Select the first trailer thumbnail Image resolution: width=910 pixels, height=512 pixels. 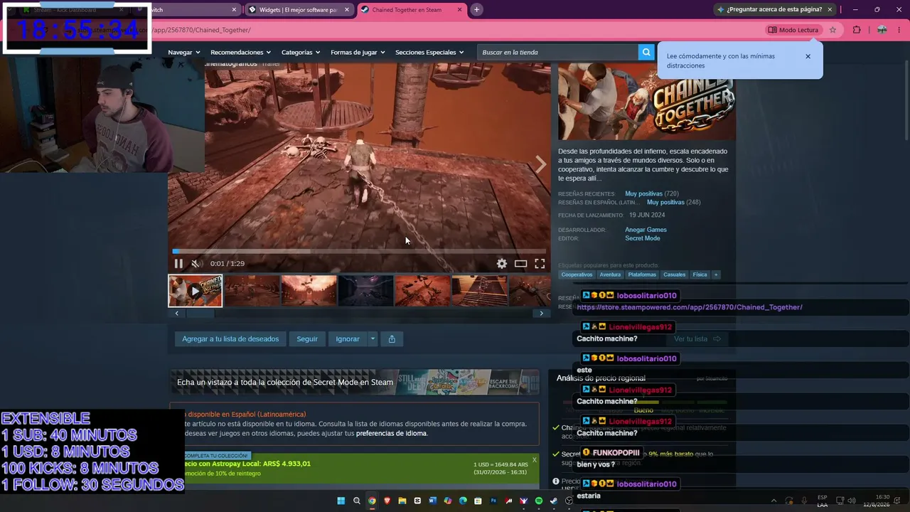click(x=196, y=291)
